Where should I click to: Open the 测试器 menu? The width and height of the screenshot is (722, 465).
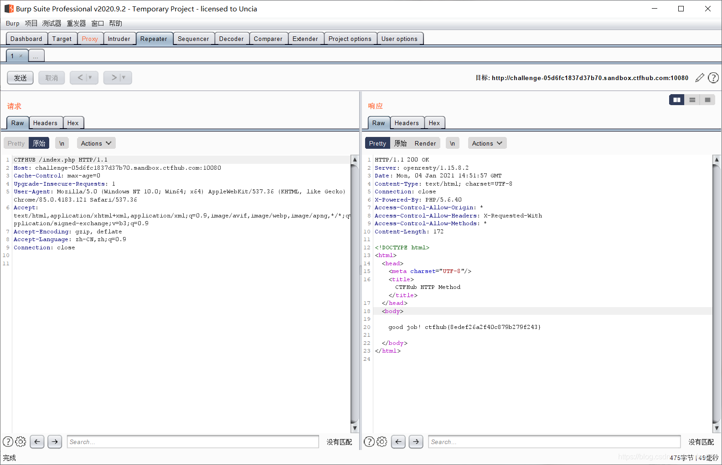click(x=52, y=23)
